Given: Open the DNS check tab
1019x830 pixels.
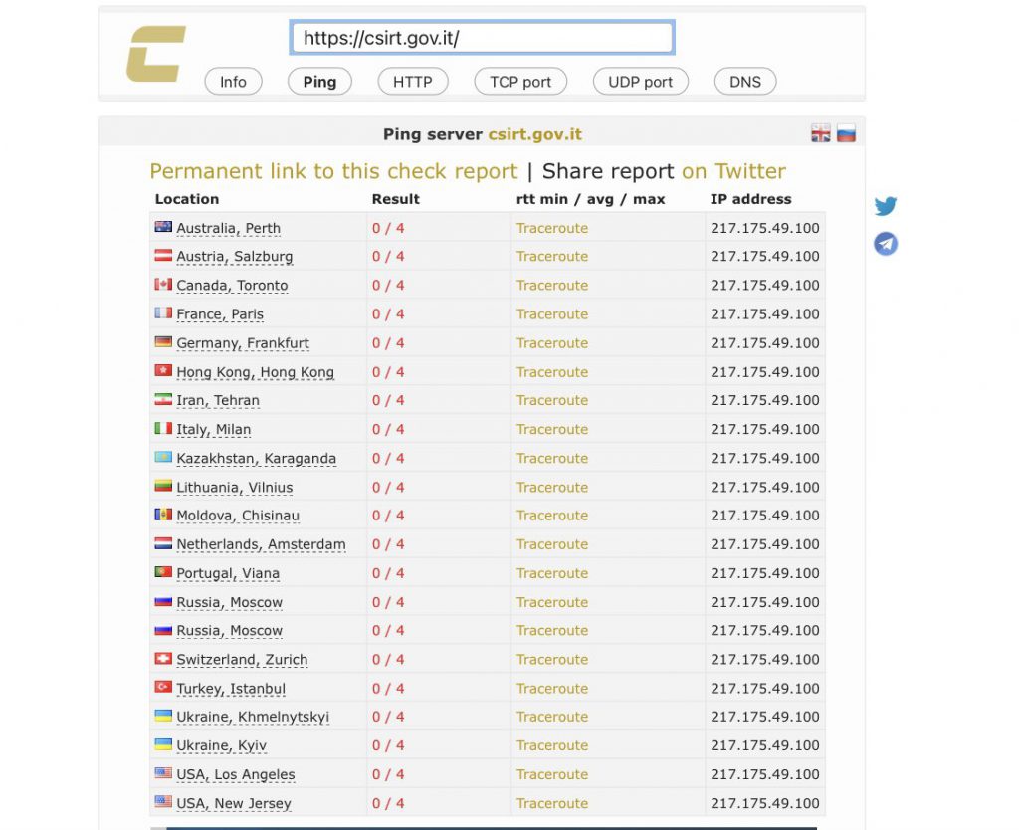Looking at the screenshot, I should click(x=745, y=82).
